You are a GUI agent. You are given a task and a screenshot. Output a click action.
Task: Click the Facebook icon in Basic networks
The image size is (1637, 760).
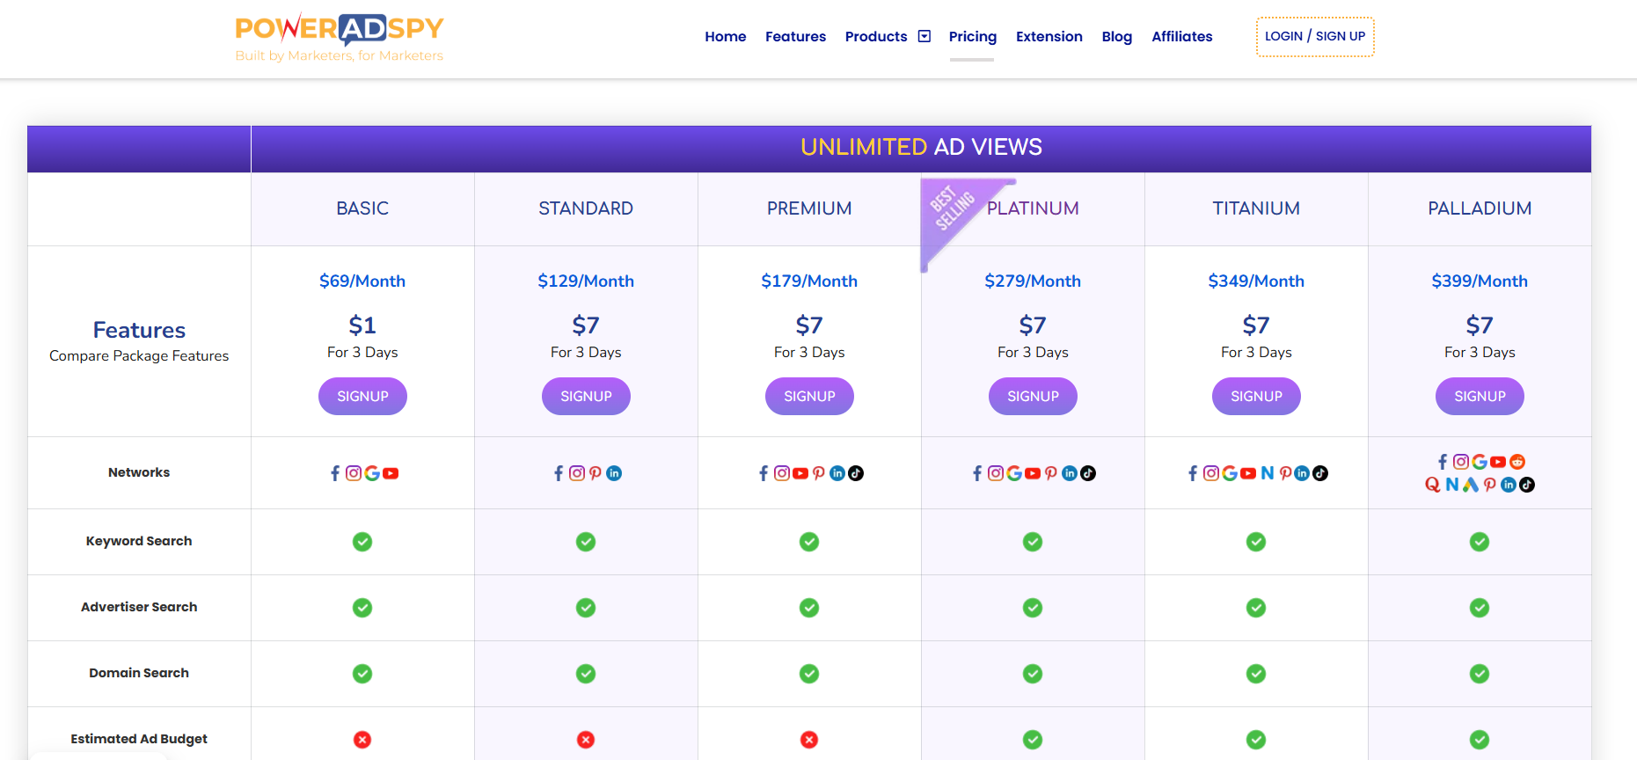pyautogui.click(x=335, y=473)
